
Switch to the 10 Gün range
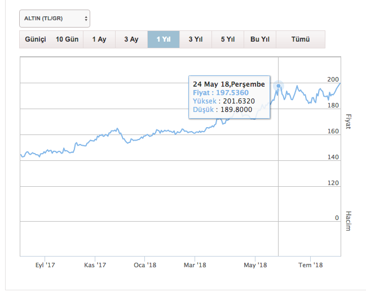pos(67,39)
